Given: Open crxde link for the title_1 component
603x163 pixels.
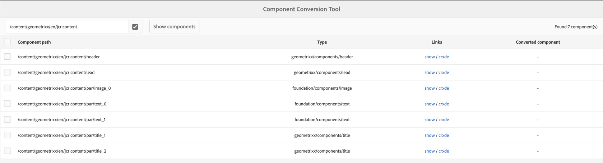Looking at the screenshot, I should (444, 135).
